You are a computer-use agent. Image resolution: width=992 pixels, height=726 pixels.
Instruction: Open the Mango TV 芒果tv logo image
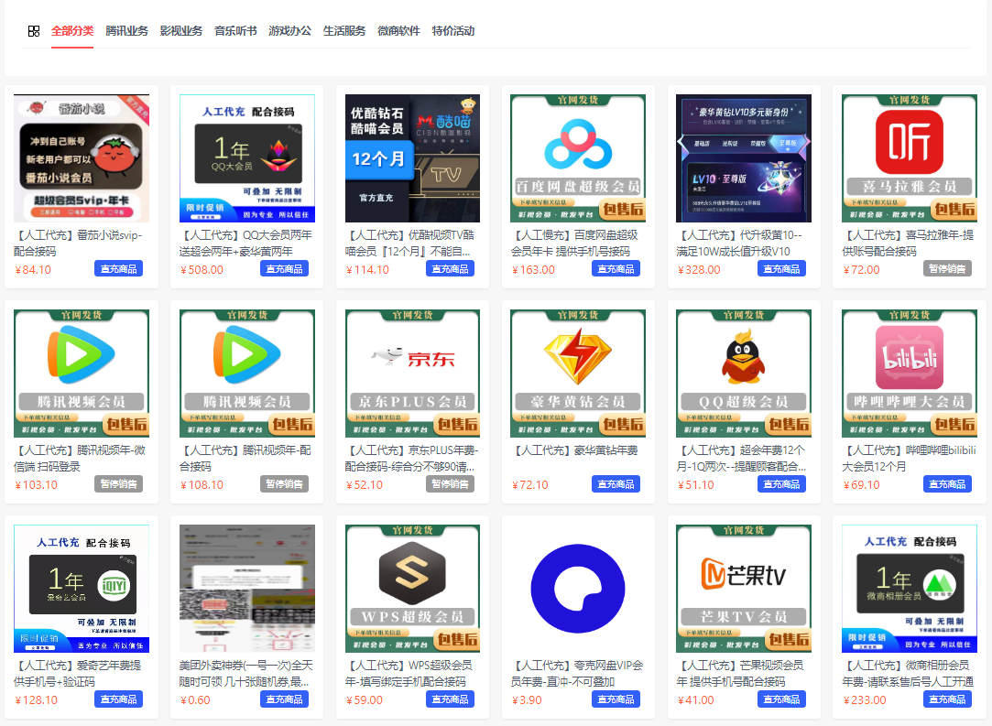coord(744,588)
